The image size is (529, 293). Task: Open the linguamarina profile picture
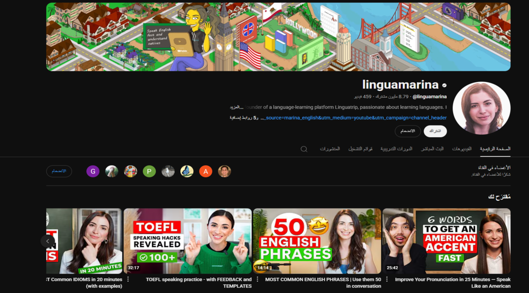click(x=481, y=108)
